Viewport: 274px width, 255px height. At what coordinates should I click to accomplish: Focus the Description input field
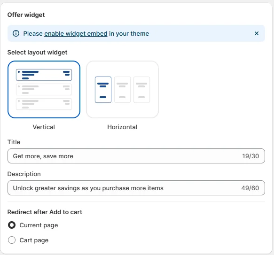point(136,188)
